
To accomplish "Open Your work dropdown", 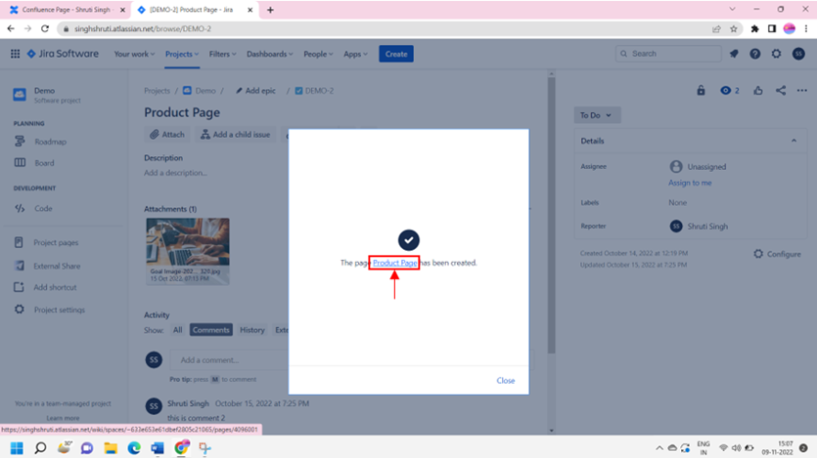I will point(134,54).
